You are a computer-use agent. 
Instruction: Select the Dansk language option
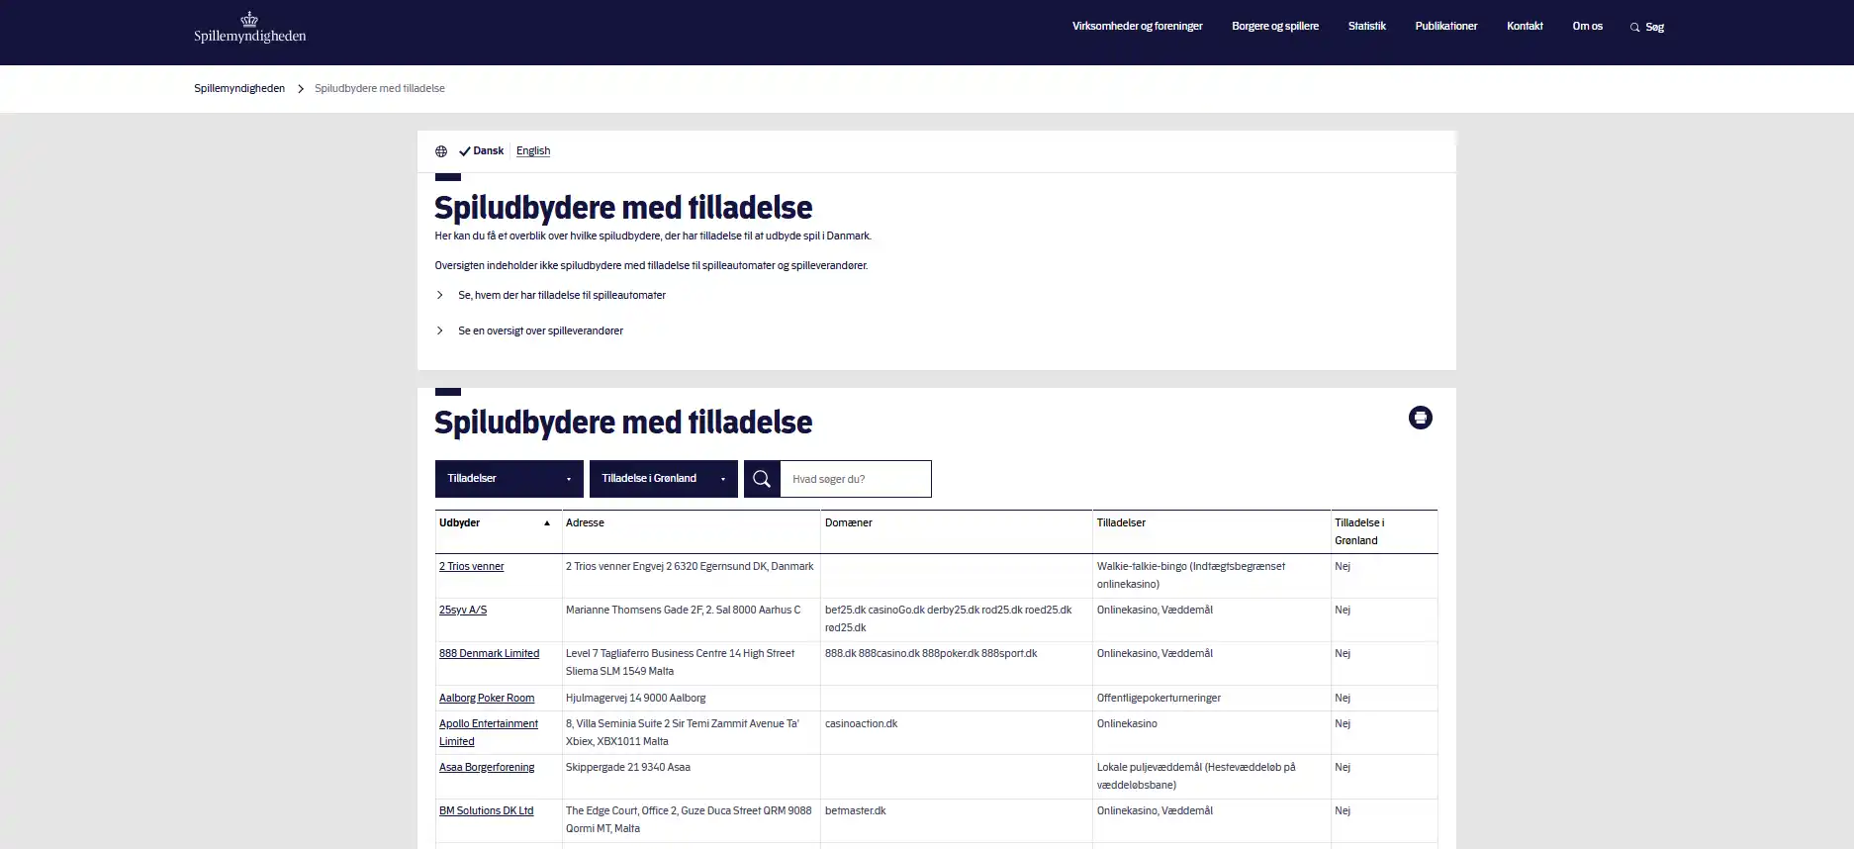(x=482, y=151)
